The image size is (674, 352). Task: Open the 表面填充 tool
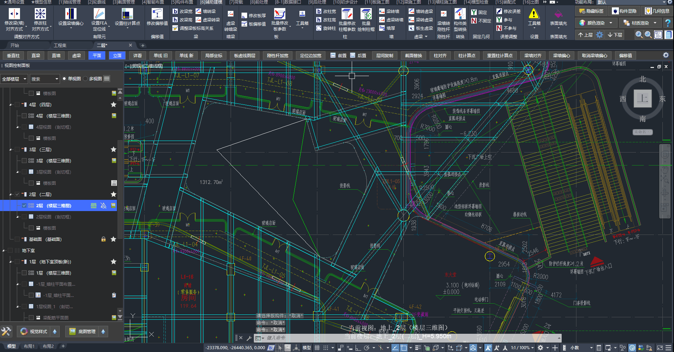[x=558, y=14]
